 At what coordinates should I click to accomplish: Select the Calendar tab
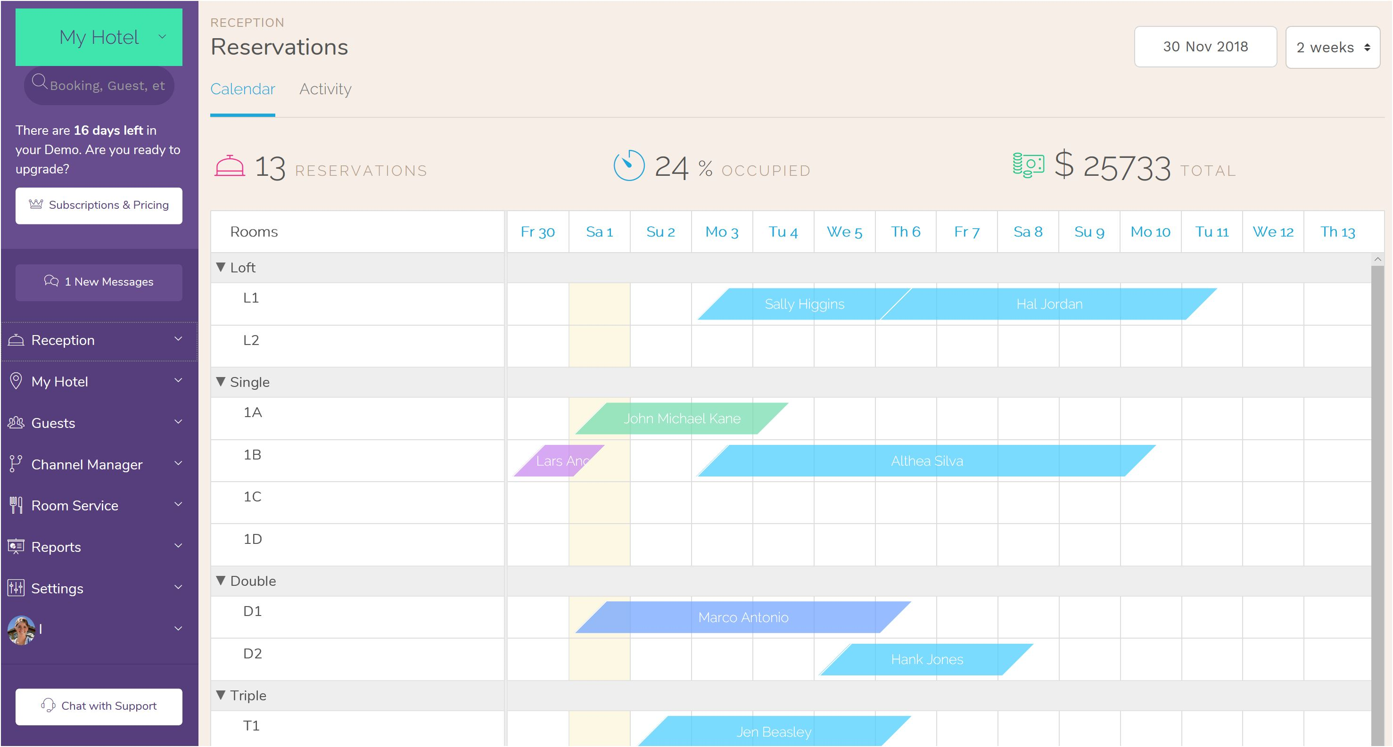243,90
